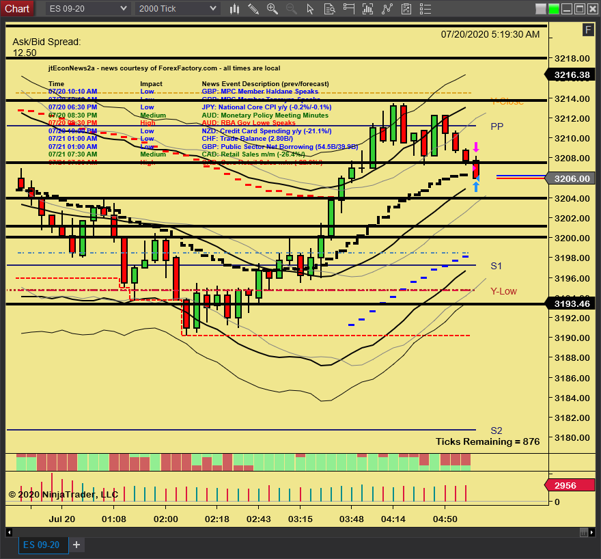Open the ES 09-20 instrument dropdown
Screen dimensions: 601x559
pos(87,8)
